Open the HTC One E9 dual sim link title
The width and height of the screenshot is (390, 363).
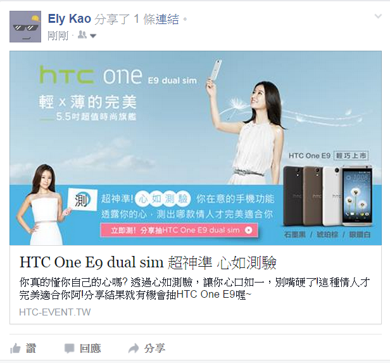point(148,262)
